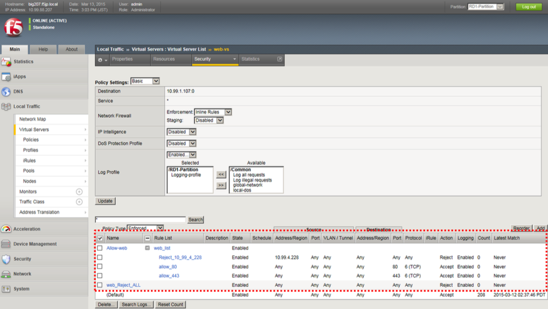Check the allow_443 rule checkbox
This screenshot has height=309, width=548.
100,276
